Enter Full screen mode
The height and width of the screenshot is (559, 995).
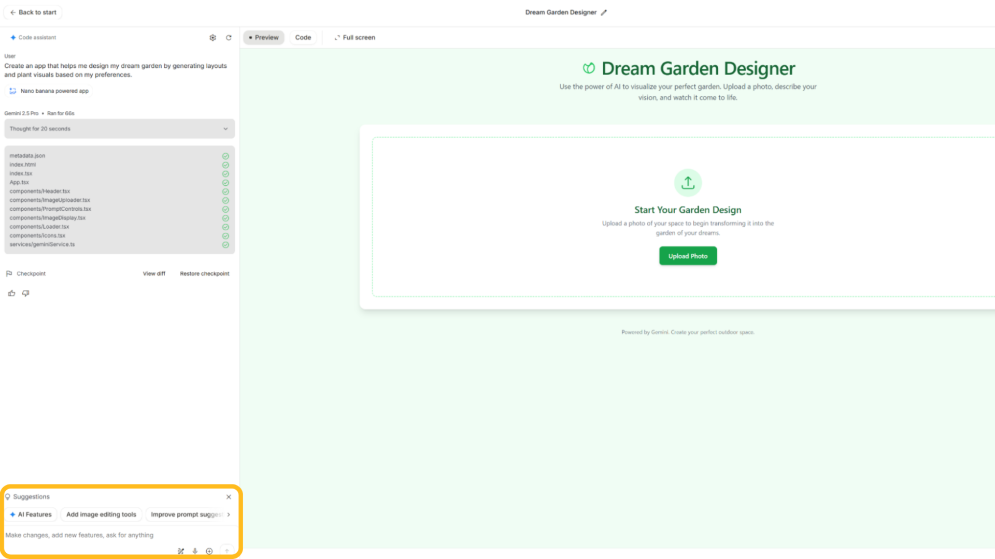click(x=354, y=37)
